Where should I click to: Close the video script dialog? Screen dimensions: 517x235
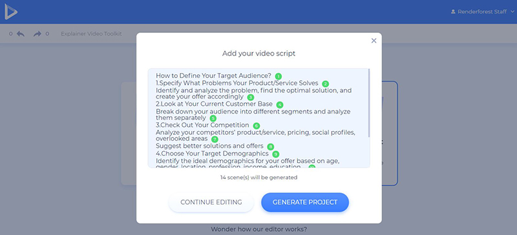(374, 41)
